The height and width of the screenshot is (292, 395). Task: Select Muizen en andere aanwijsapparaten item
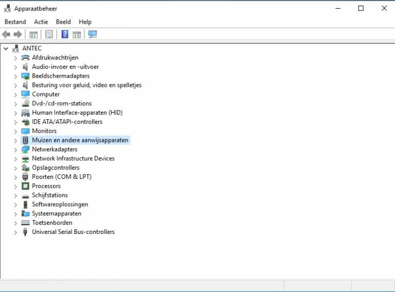tap(80, 140)
